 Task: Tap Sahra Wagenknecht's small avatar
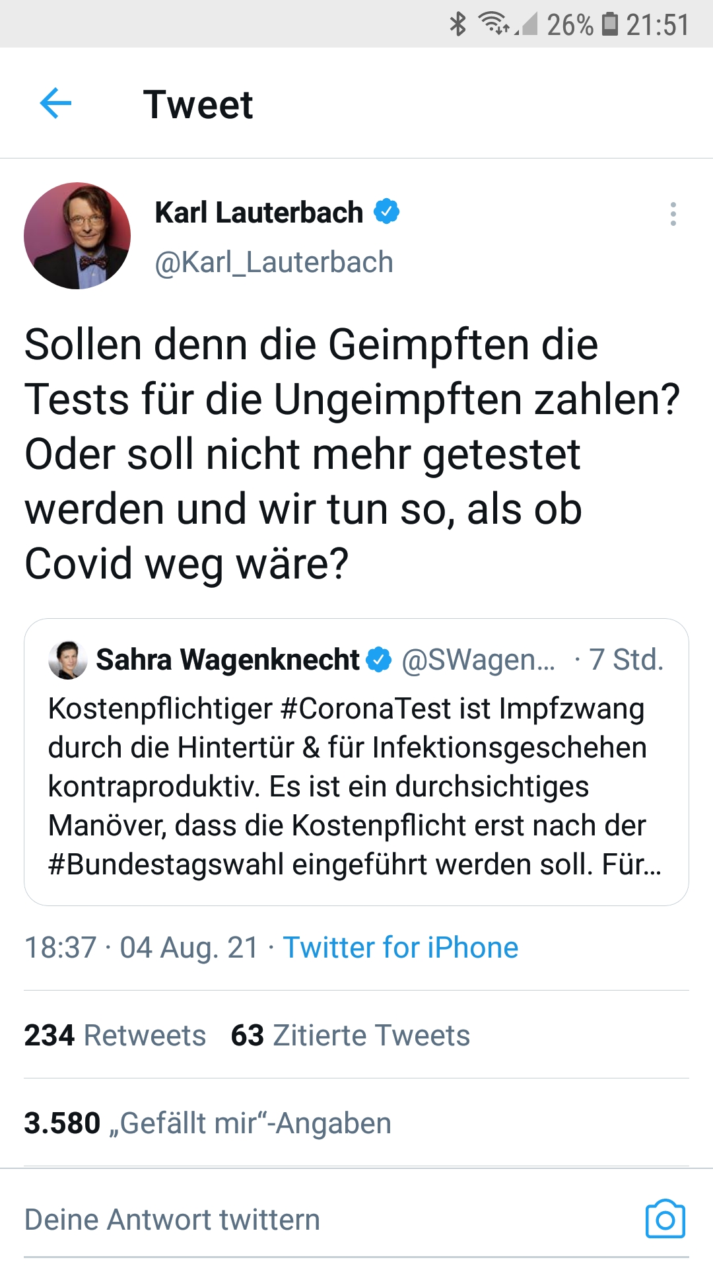click(x=67, y=660)
